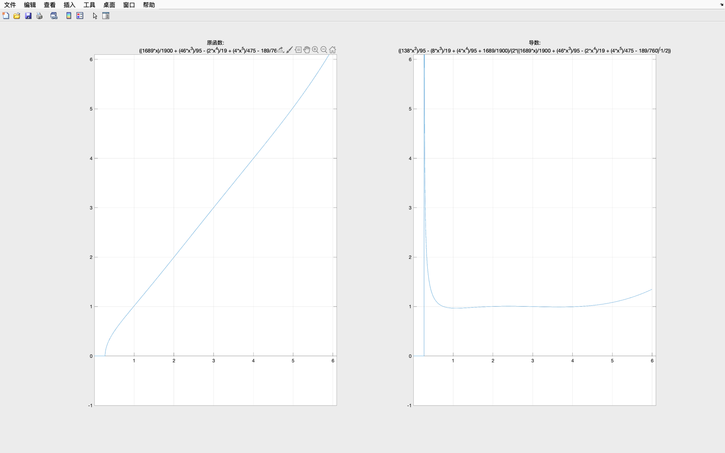Screen dimensions: 725x453
Task: Open a file with the folder icon
Action: 17,16
